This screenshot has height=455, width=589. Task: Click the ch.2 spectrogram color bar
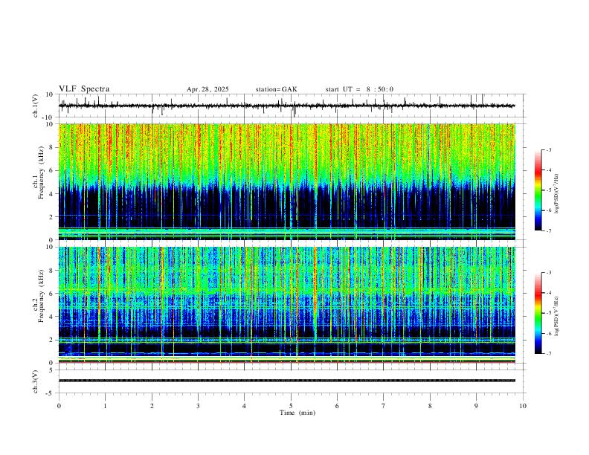pyautogui.click(x=538, y=313)
